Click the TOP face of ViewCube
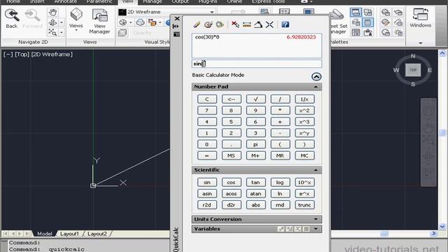This screenshot has height=252, width=448. coord(413,70)
